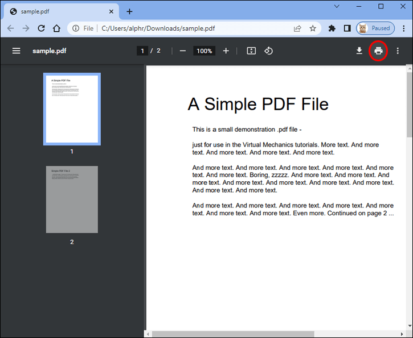The height and width of the screenshot is (338, 413).
Task: Open a new tab
Action: coord(129,11)
